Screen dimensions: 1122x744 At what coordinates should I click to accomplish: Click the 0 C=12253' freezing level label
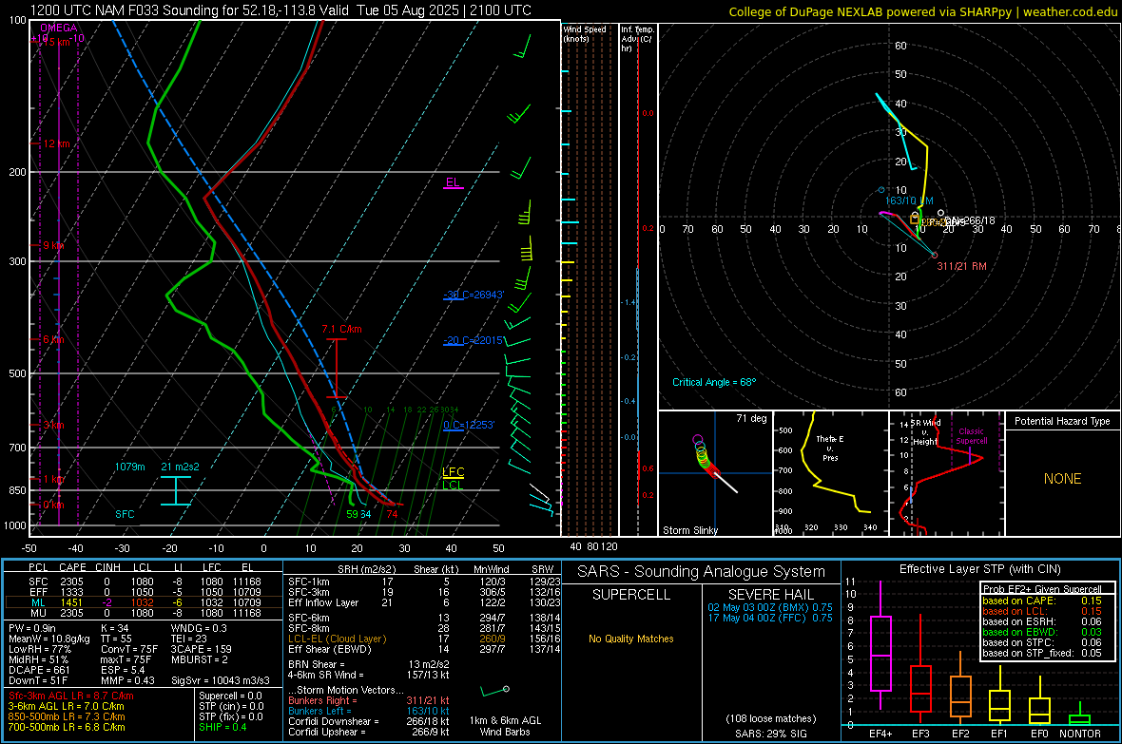pyautogui.click(x=469, y=425)
